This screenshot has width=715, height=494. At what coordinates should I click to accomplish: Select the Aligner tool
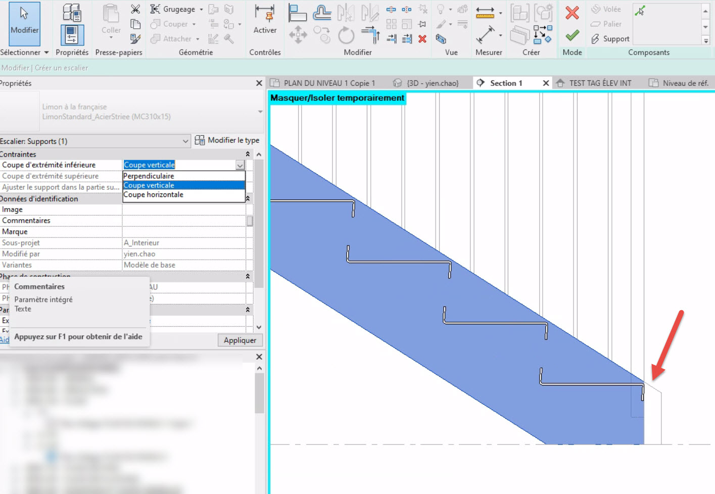298,12
